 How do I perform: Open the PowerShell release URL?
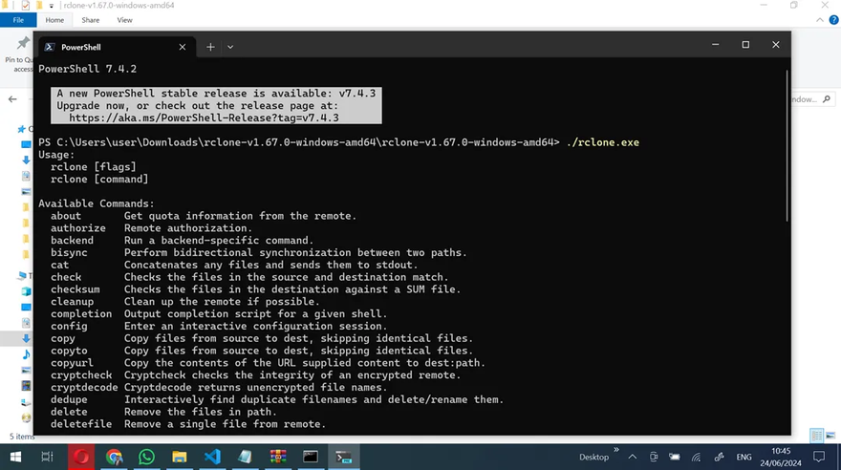pyautogui.click(x=204, y=117)
